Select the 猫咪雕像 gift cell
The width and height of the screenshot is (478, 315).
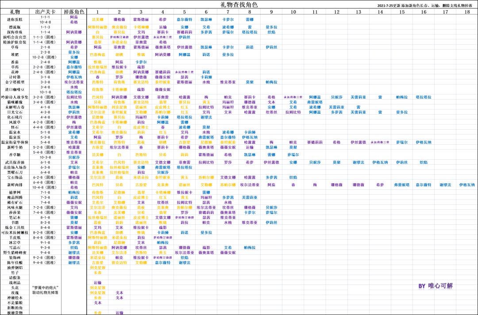15,102
